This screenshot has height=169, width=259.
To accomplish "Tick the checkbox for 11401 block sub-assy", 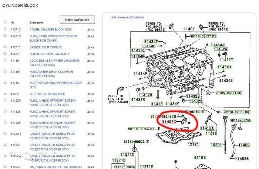I will tap(5, 54).
